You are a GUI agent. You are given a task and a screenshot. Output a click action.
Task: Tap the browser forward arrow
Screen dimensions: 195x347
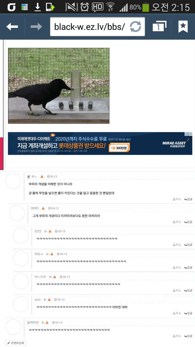[x=36, y=27]
